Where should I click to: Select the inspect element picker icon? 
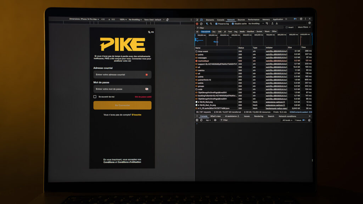(x=197, y=20)
